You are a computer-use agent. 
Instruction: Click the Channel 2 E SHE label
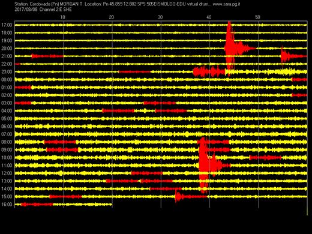[56, 10]
